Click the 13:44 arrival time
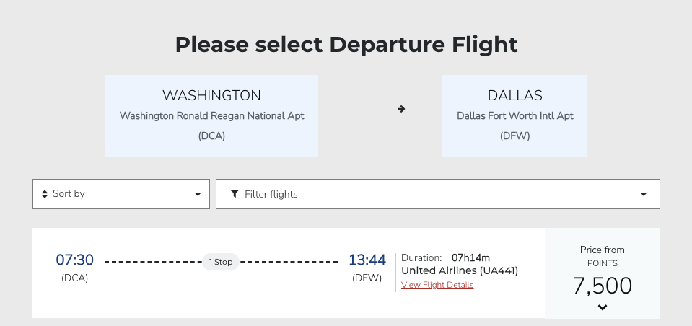The image size is (692, 326). [367, 260]
